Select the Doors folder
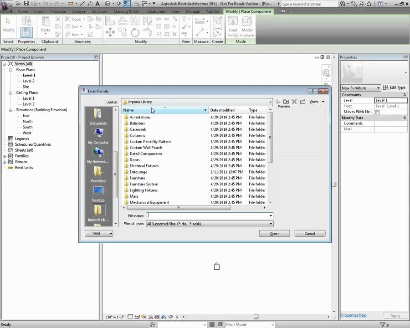410x328 pixels. click(x=135, y=160)
